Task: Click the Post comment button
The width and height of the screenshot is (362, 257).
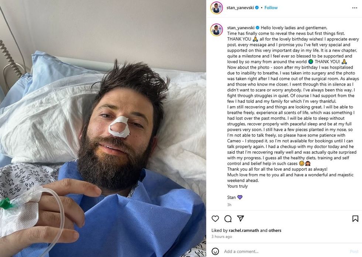Action: coord(354,251)
